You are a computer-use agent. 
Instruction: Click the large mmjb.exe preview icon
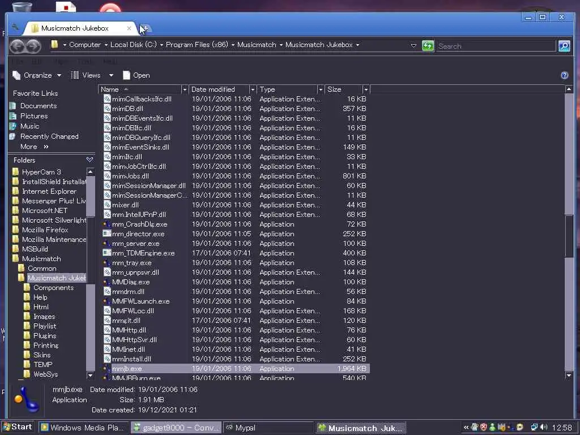27,399
